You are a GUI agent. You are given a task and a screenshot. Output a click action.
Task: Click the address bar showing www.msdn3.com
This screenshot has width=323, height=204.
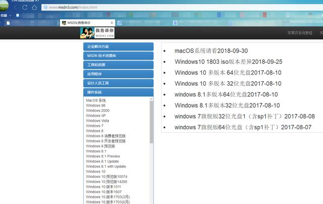pyautogui.click(x=182, y=8)
